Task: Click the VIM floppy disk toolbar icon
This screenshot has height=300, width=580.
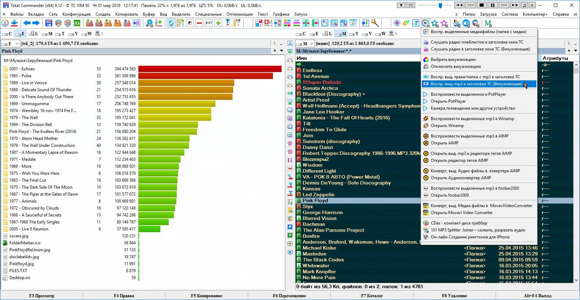Action: (49, 23)
